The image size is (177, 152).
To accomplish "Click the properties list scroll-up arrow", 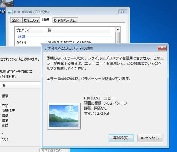I will click(118, 30).
